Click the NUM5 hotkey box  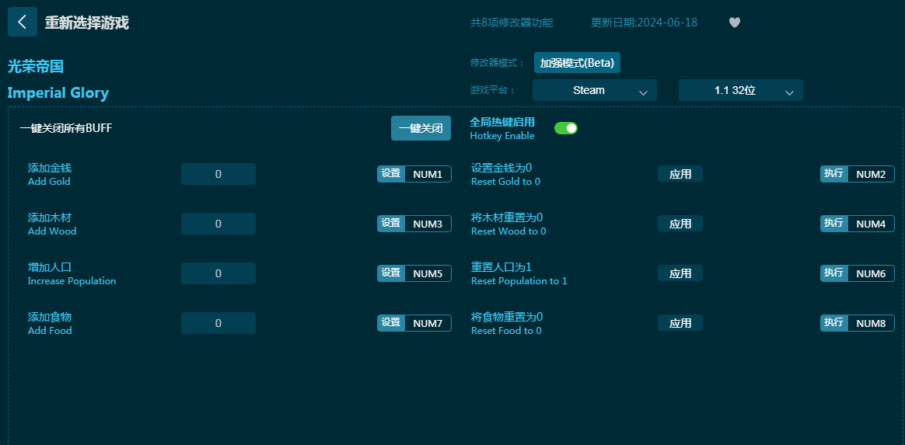point(428,273)
